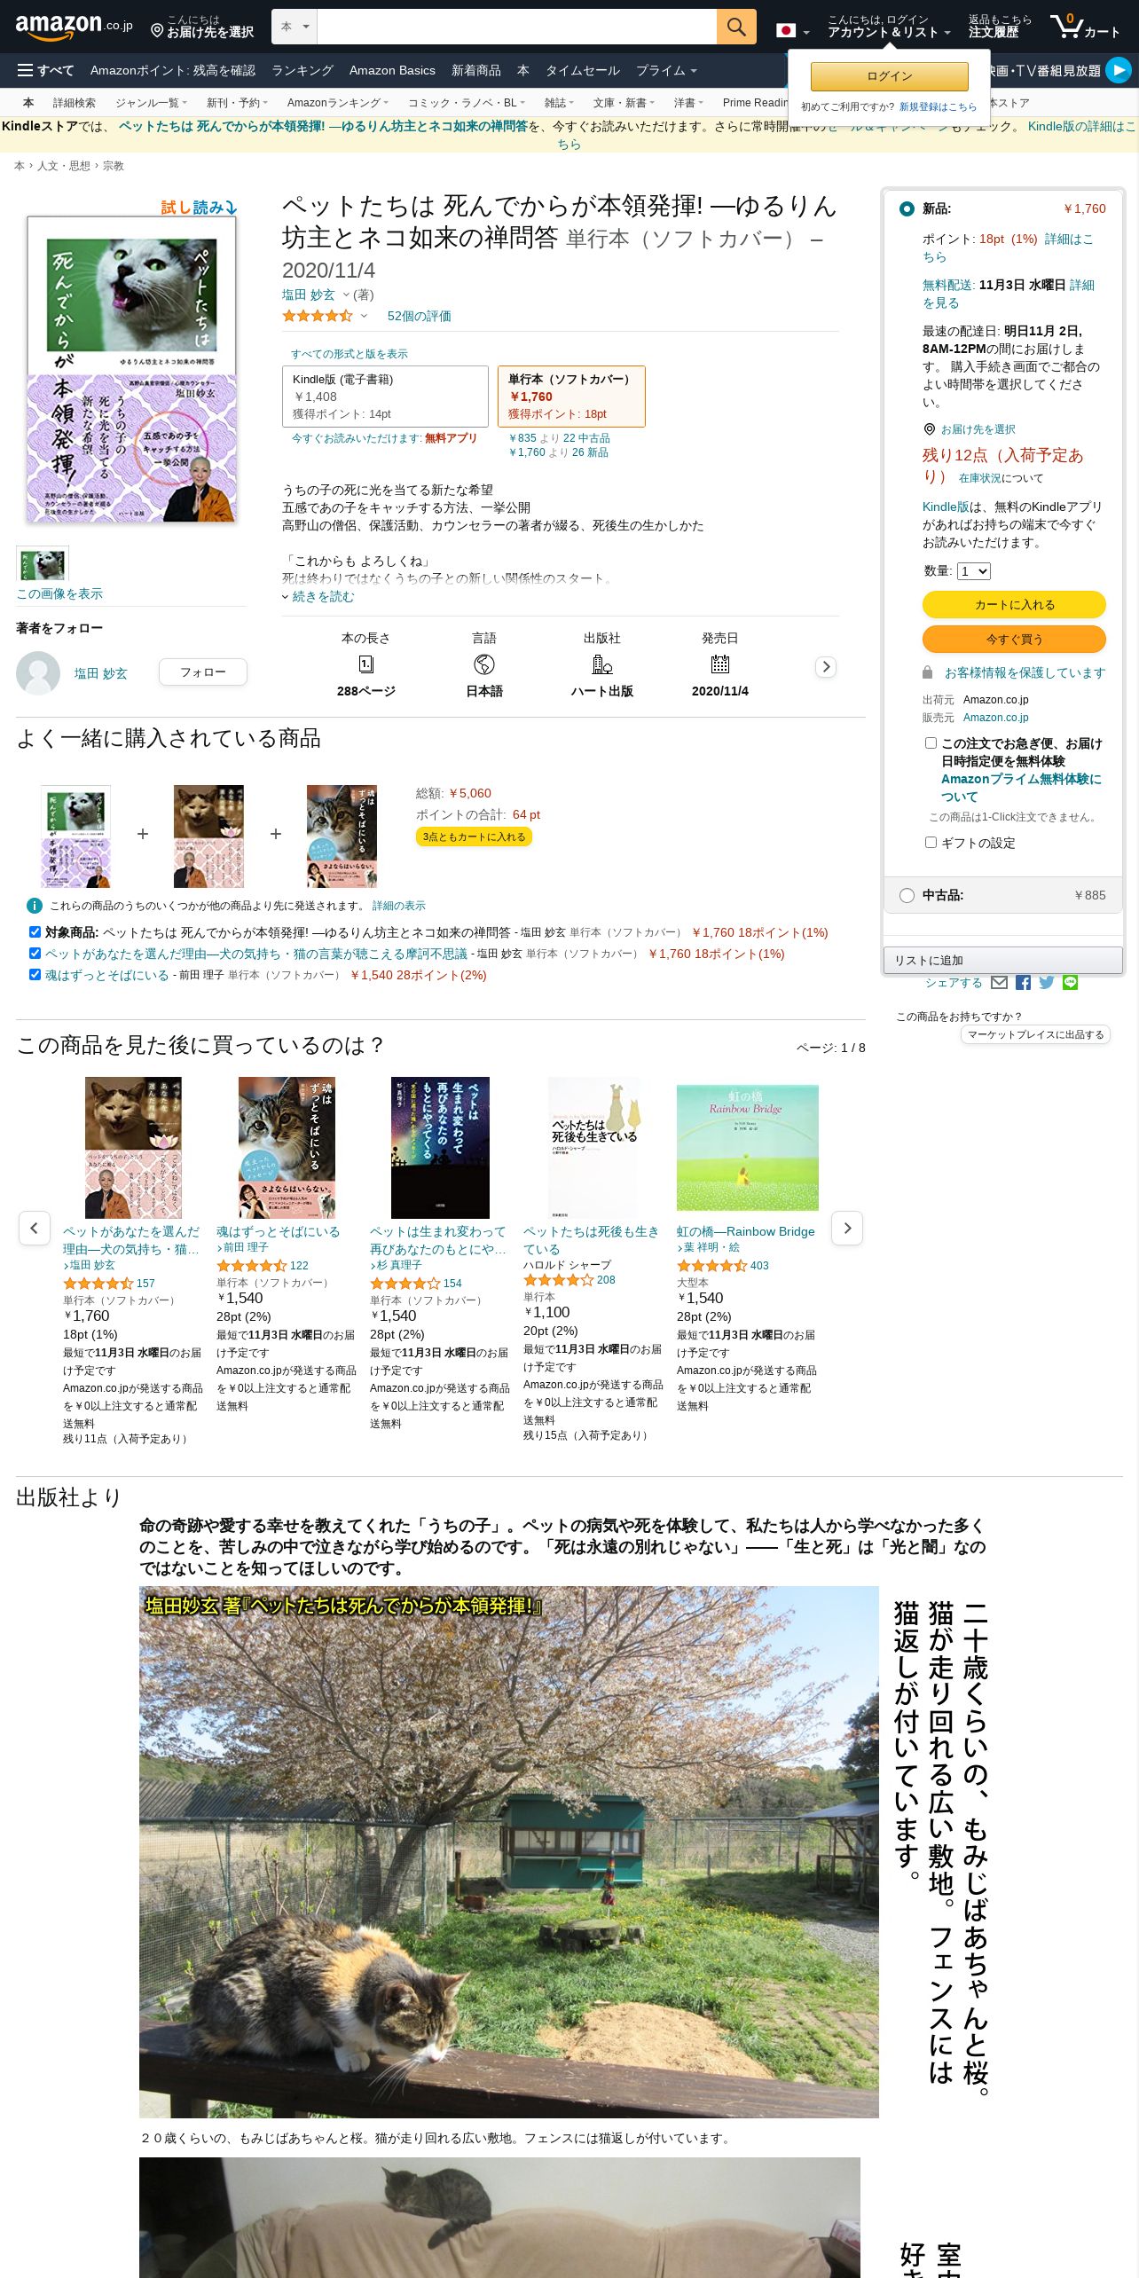Toggle the ギフトの設定 checkbox
This screenshot has height=2278, width=1139.
[x=931, y=843]
